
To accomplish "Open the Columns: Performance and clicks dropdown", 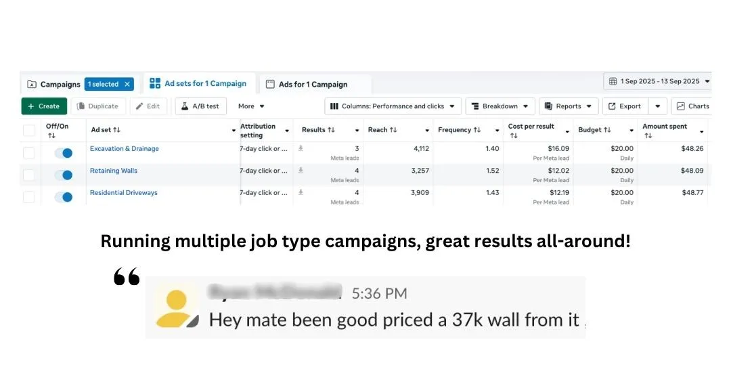I will 393,106.
